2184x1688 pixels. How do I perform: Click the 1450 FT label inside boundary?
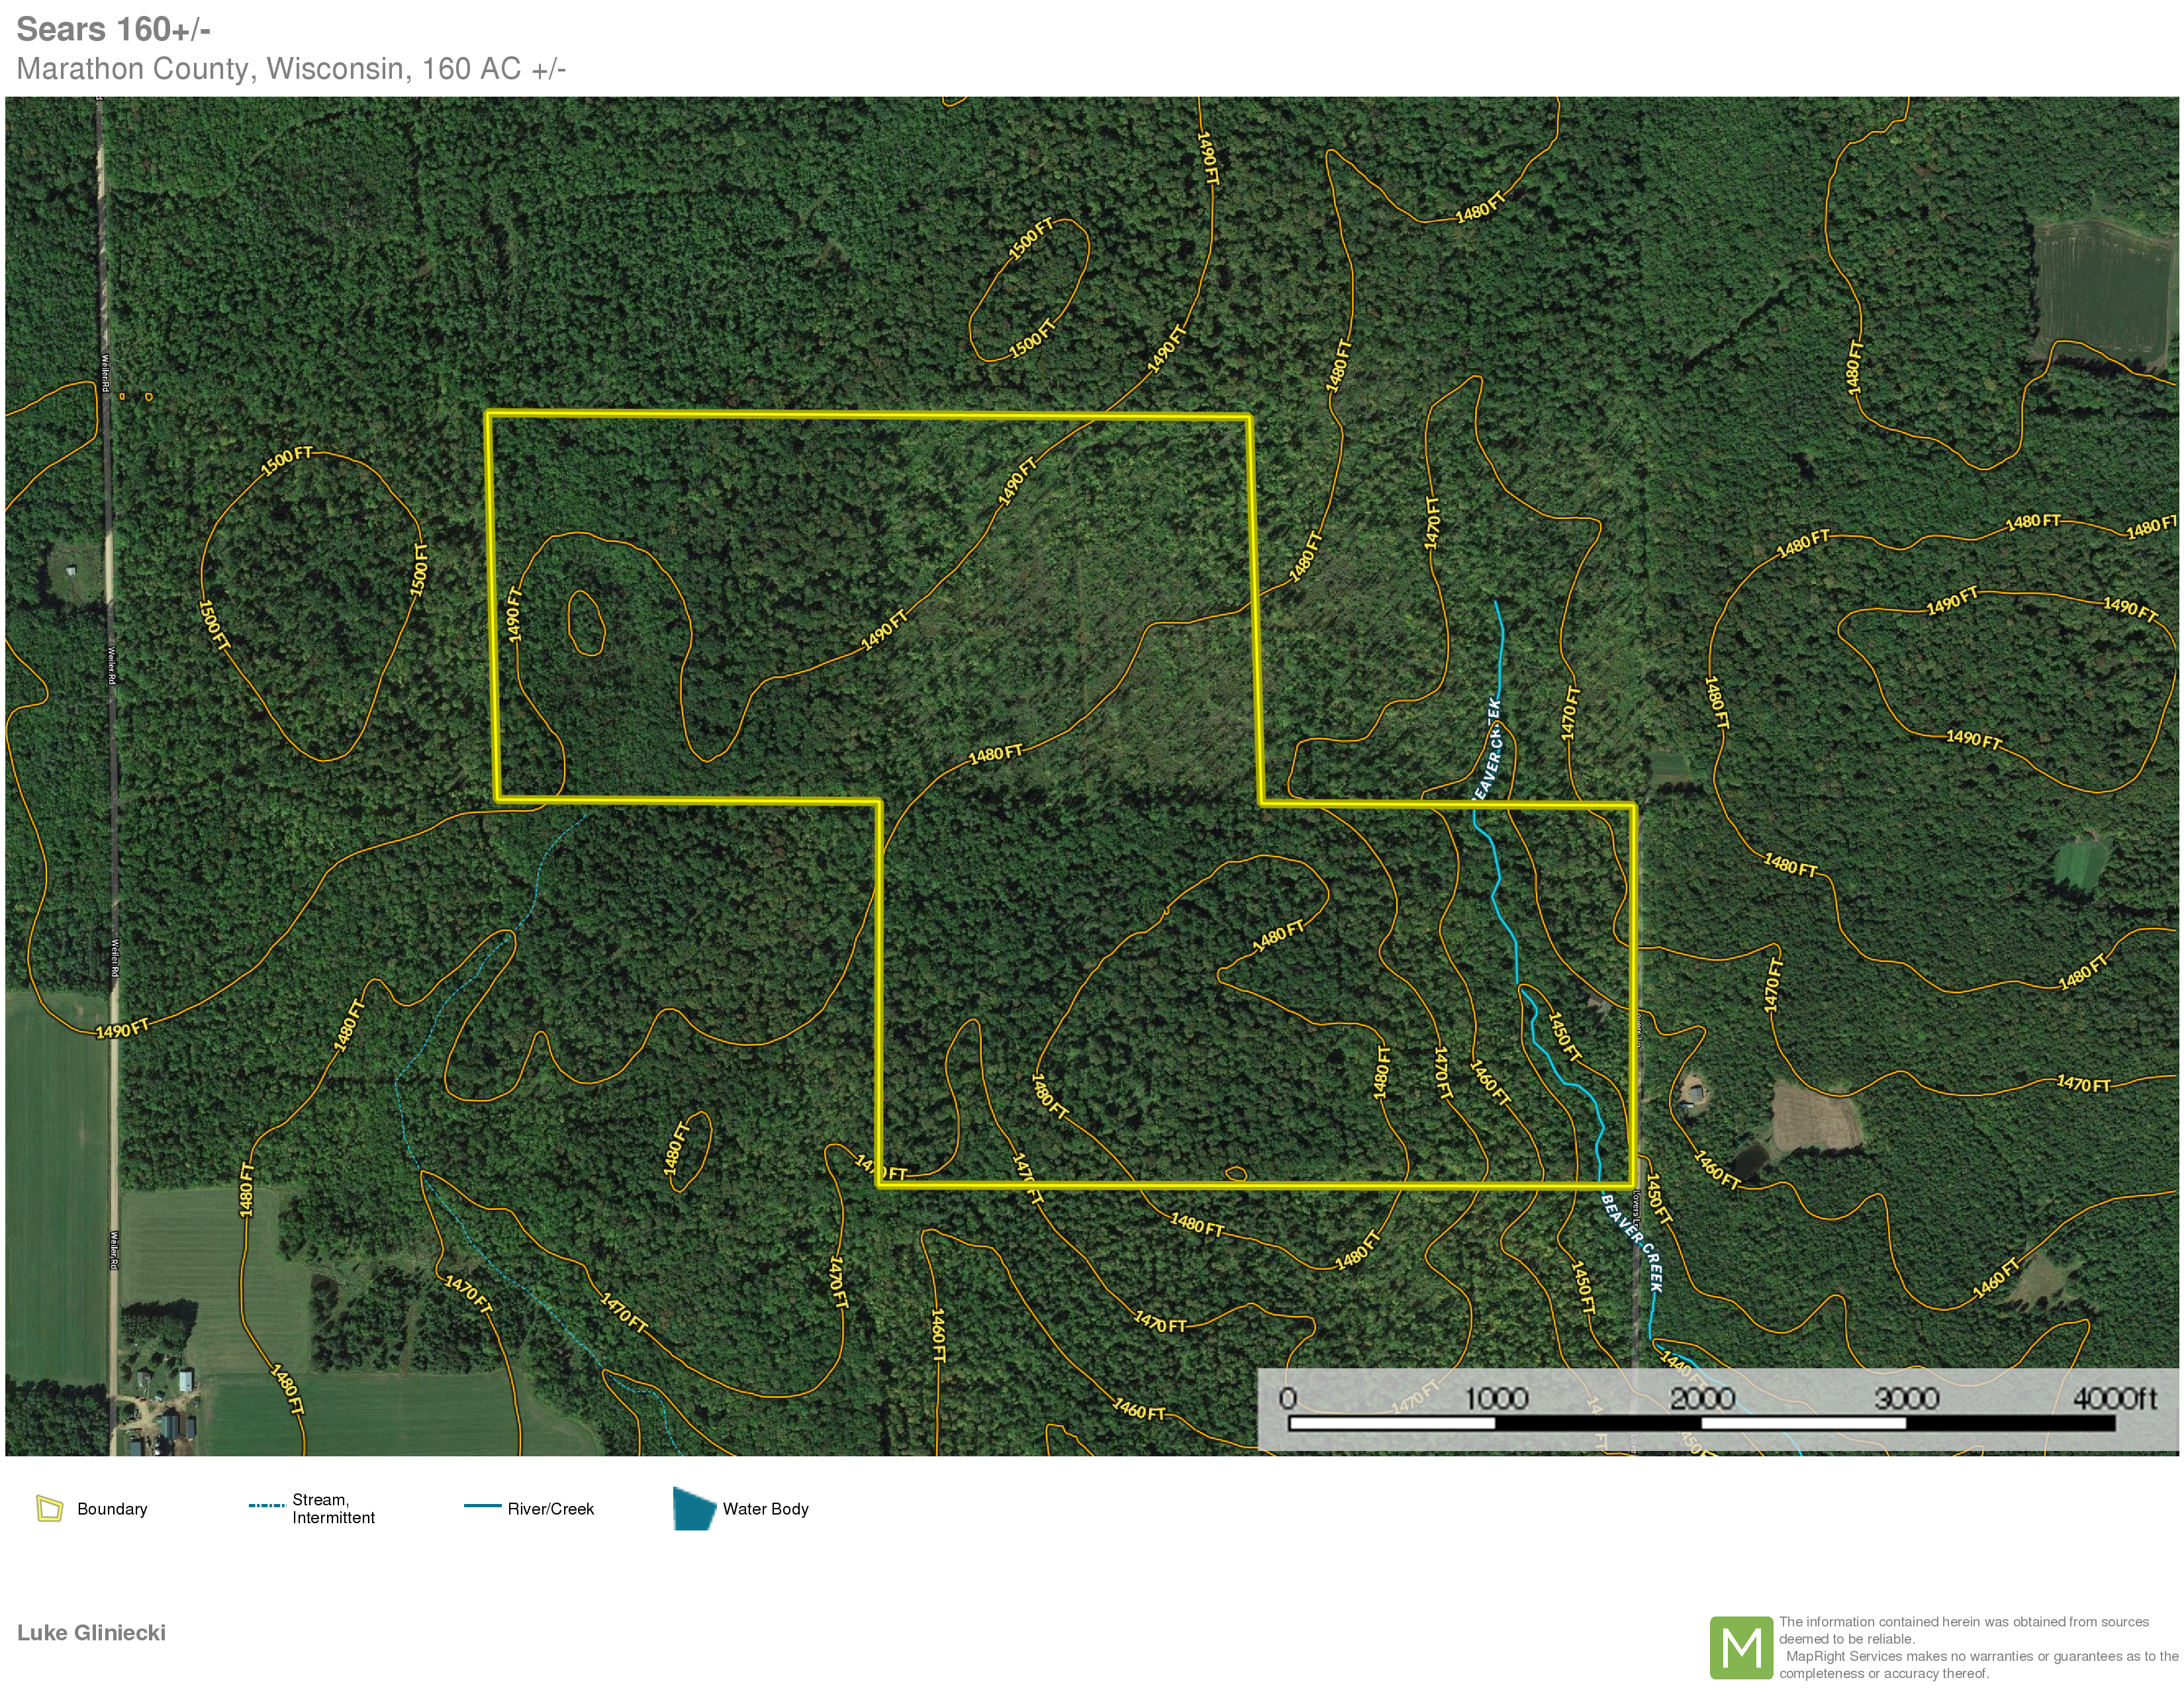pyautogui.click(x=1565, y=1037)
